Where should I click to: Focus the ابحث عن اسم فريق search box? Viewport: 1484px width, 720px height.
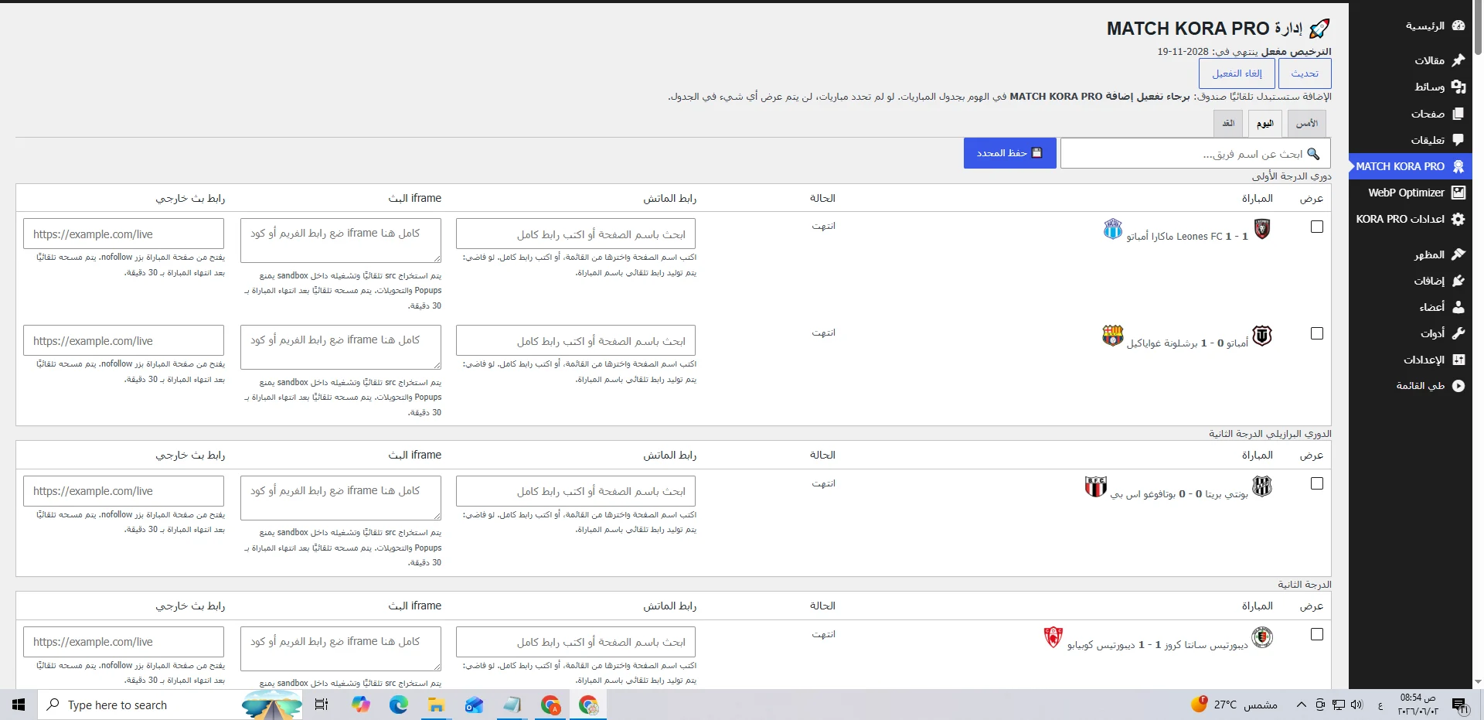[1195, 153]
